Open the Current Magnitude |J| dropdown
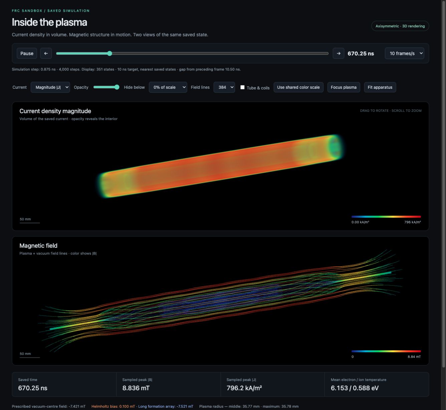This screenshot has width=446, height=410. tap(50, 87)
